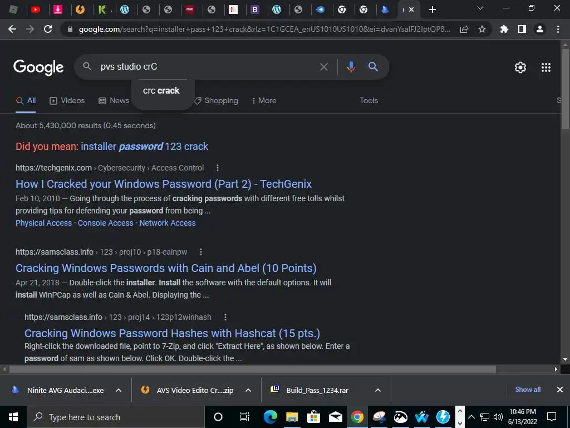This screenshot has width=570, height=428.
Task: Expand options for Ninite download
Action: tap(119, 390)
